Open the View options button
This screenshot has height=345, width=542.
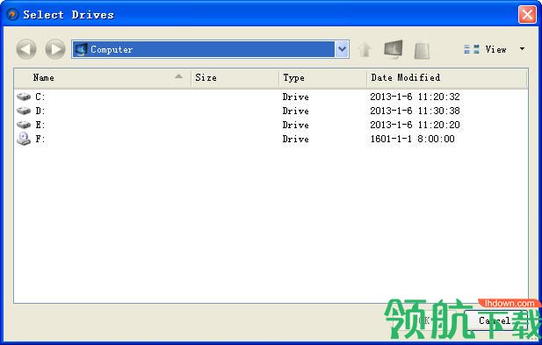click(x=485, y=49)
